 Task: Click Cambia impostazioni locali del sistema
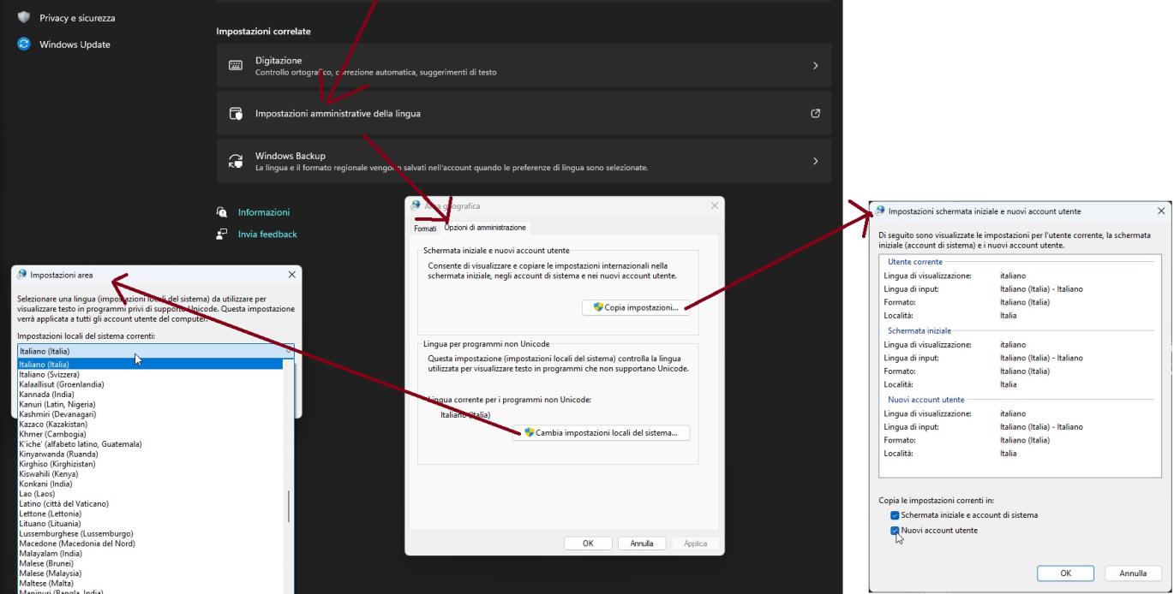coord(602,432)
